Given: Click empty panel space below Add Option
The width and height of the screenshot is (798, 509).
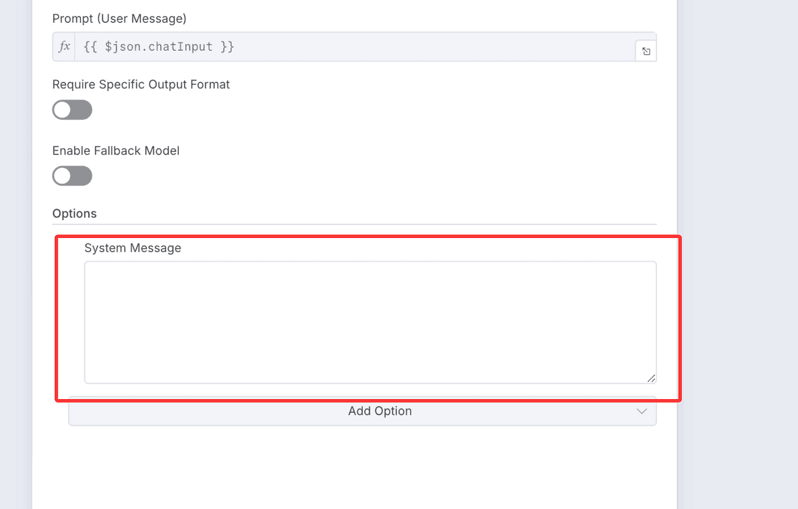Looking at the screenshot, I should (x=353, y=467).
